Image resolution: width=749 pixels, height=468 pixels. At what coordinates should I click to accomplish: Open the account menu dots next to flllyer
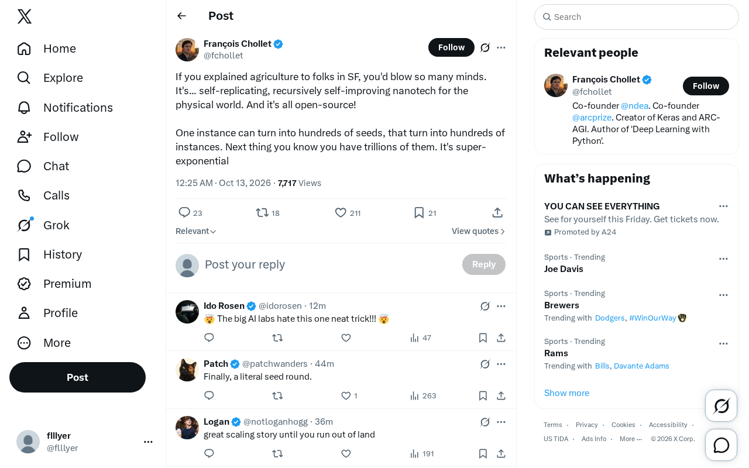click(x=148, y=442)
